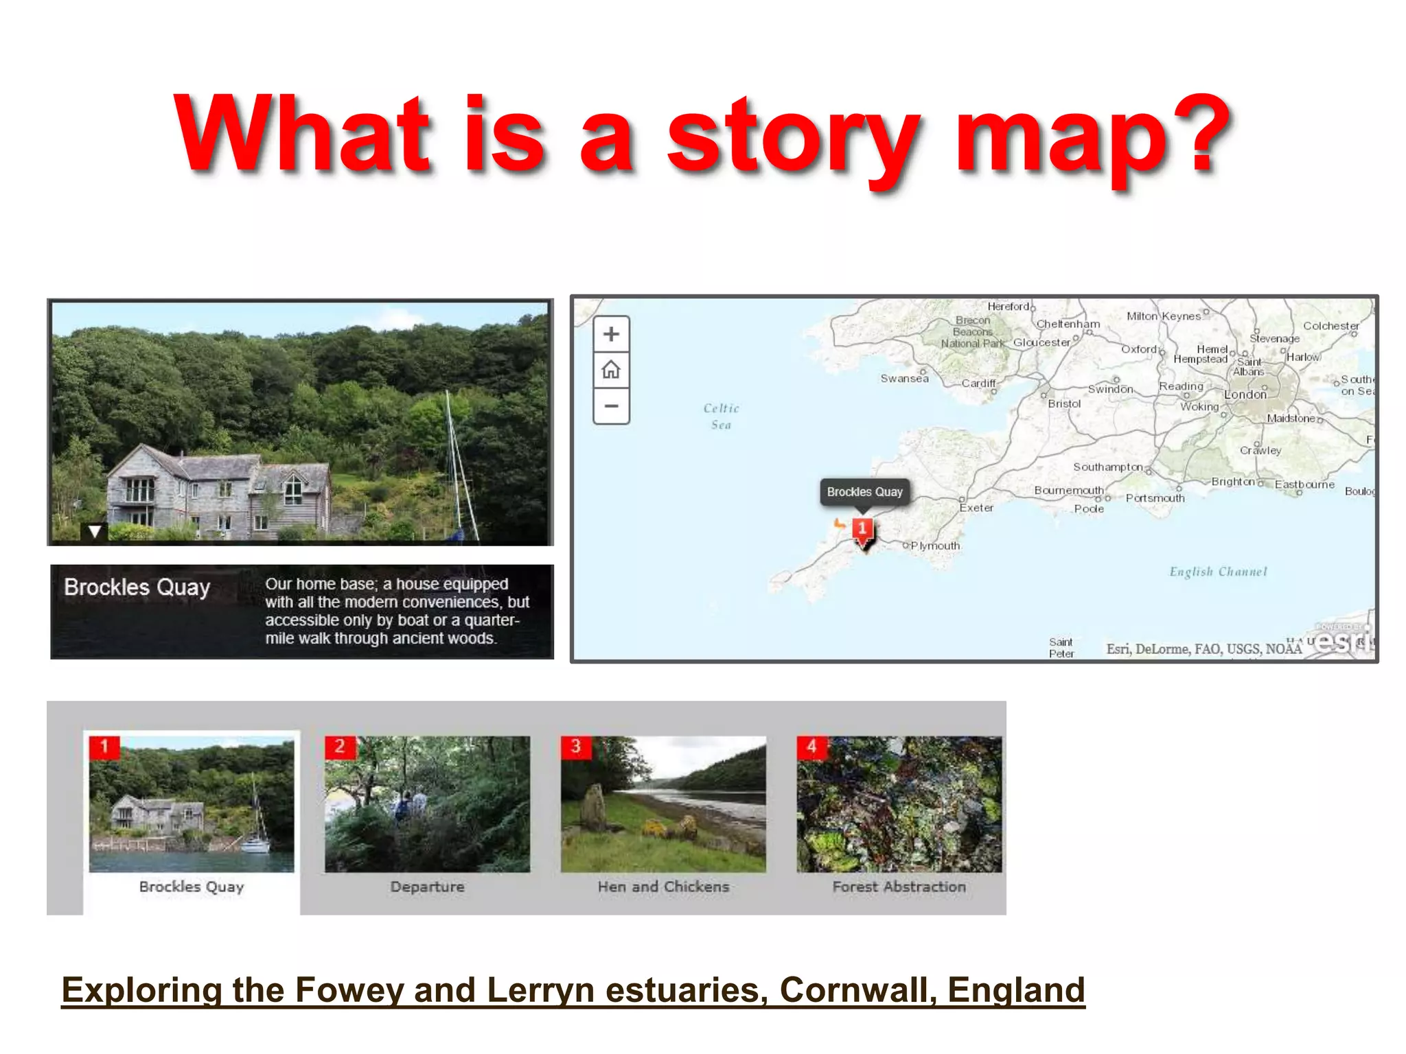
Task: Click the Plymouth label on the map
Action: coord(934,546)
